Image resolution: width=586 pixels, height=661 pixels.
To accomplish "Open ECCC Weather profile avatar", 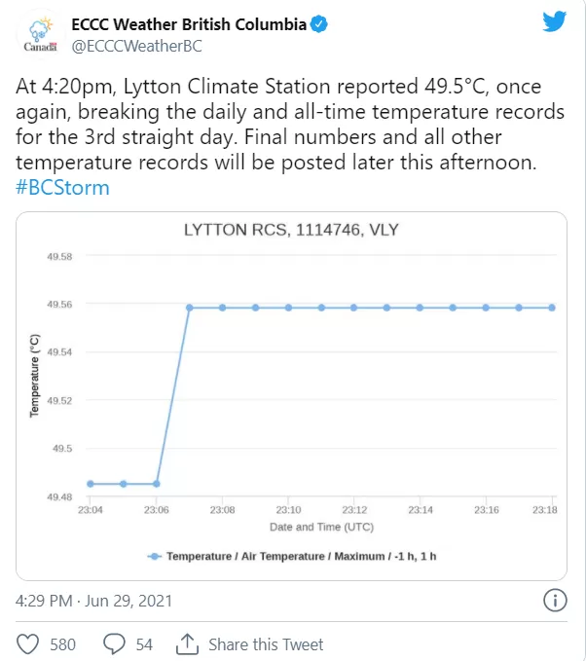I will [x=40, y=35].
